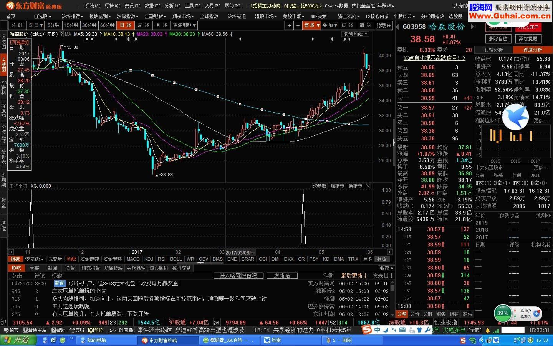Click DK点自动提示涨跌信号 link
553x346 pixels.
coord(434,58)
